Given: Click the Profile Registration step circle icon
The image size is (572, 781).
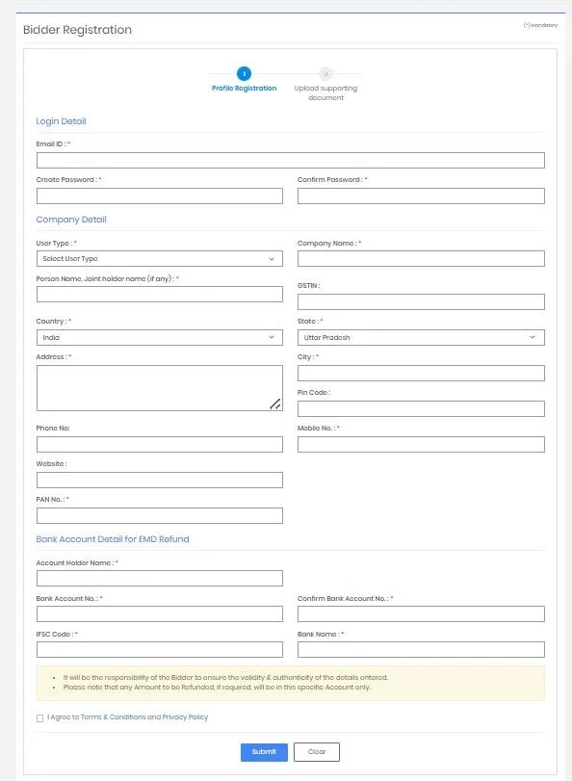Looking at the screenshot, I should (244, 74).
